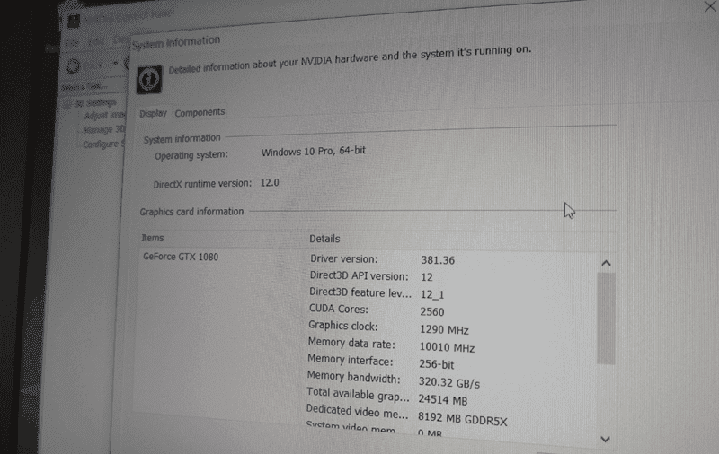Click the Memory data rate label
719x454 pixels.
tap(351, 344)
